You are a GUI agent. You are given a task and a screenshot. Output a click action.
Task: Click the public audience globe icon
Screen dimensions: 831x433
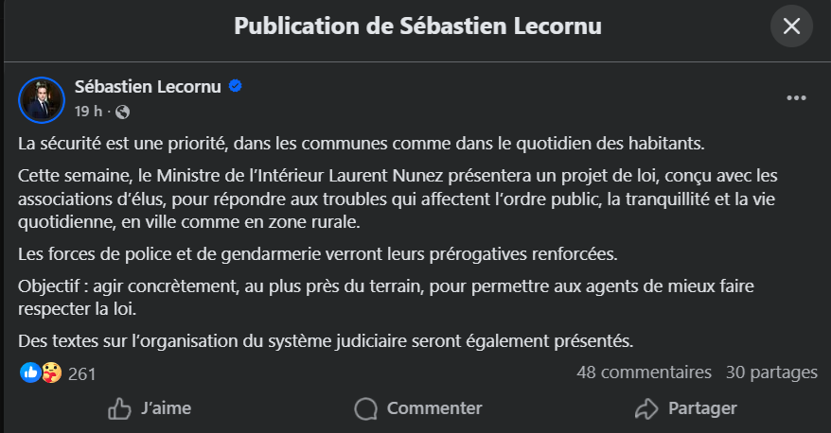(x=122, y=112)
